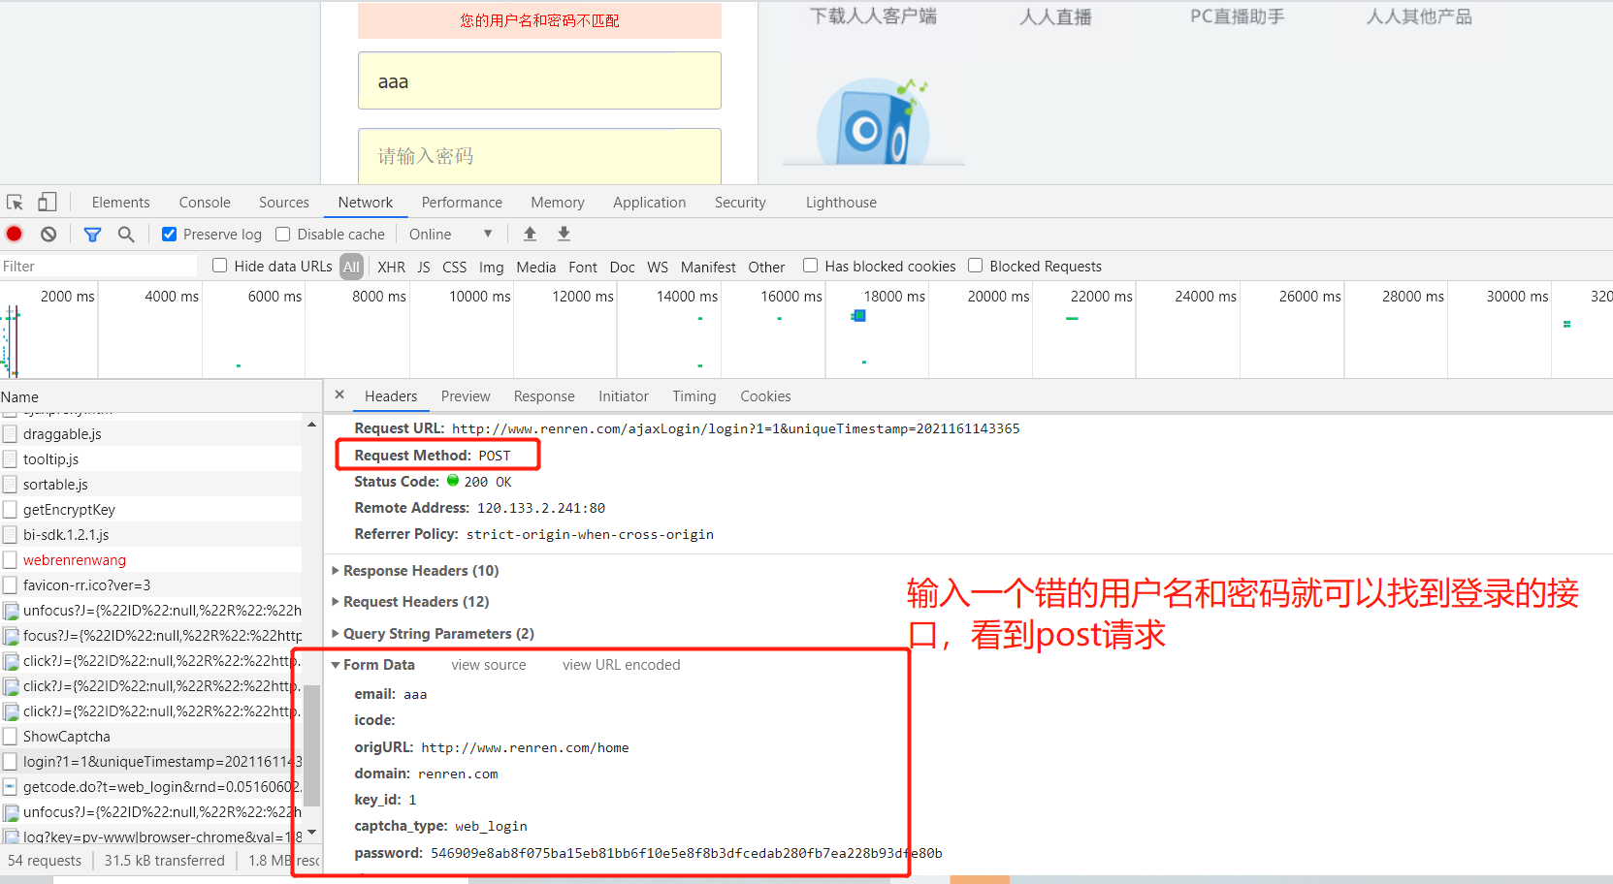
Task: Expand Request Headers section
Action: pos(410,602)
